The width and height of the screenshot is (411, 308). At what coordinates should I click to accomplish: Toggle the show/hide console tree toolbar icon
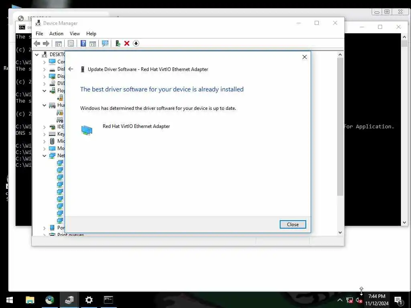point(59,43)
